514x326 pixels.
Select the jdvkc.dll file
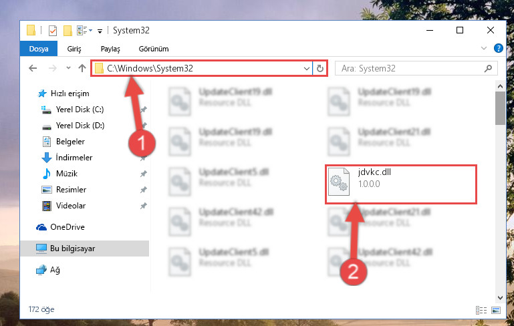[400, 185]
